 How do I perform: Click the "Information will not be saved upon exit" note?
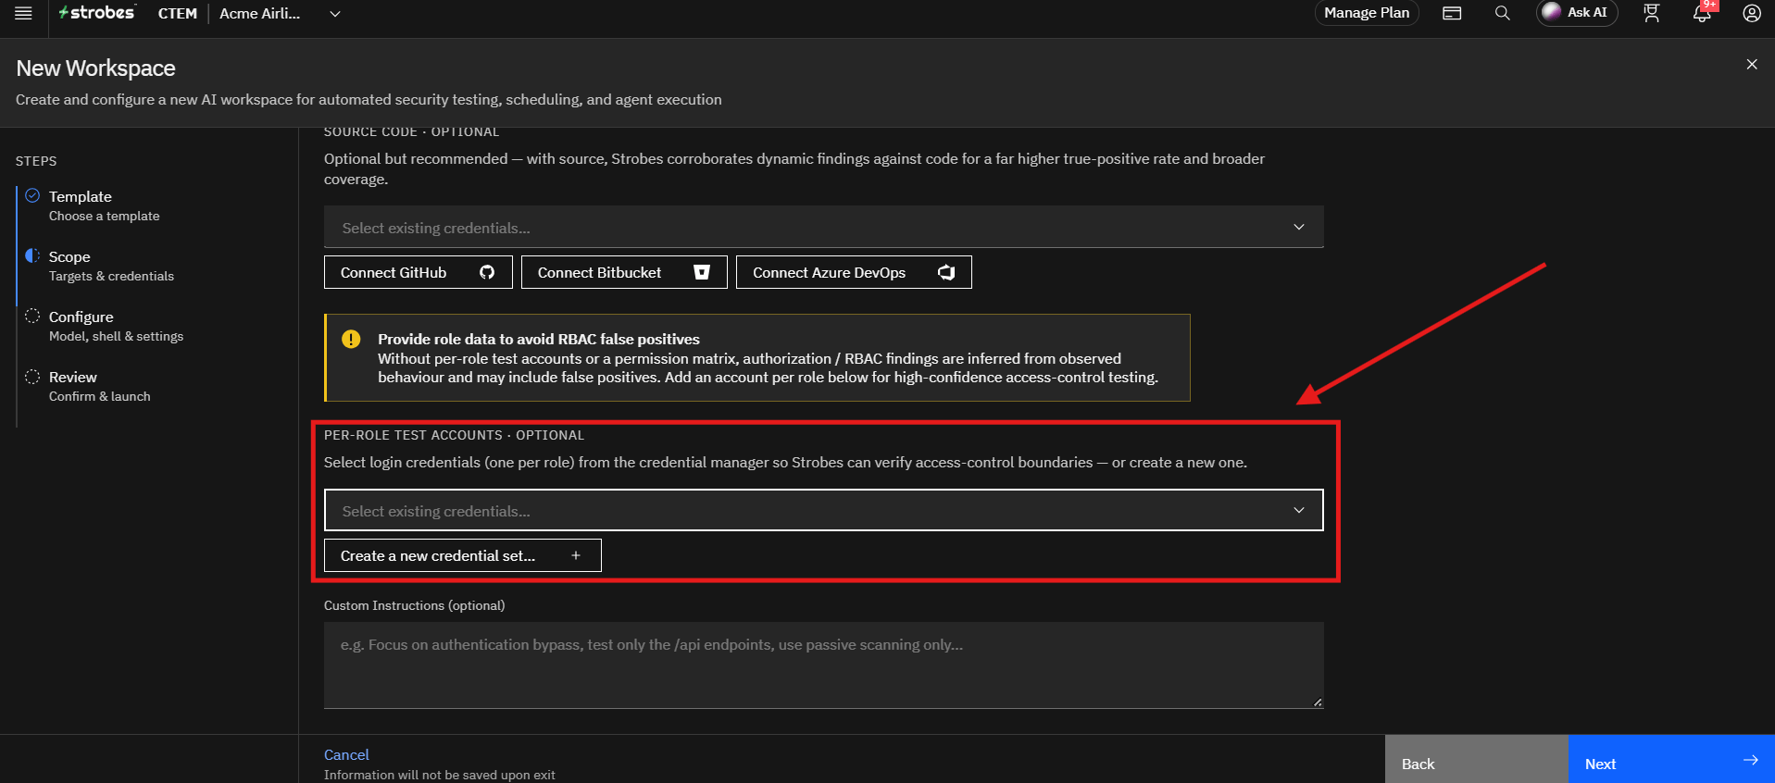(x=440, y=775)
